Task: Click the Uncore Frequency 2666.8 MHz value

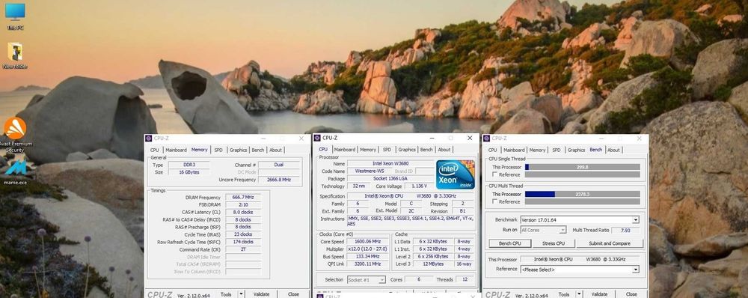Action: coord(279,180)
